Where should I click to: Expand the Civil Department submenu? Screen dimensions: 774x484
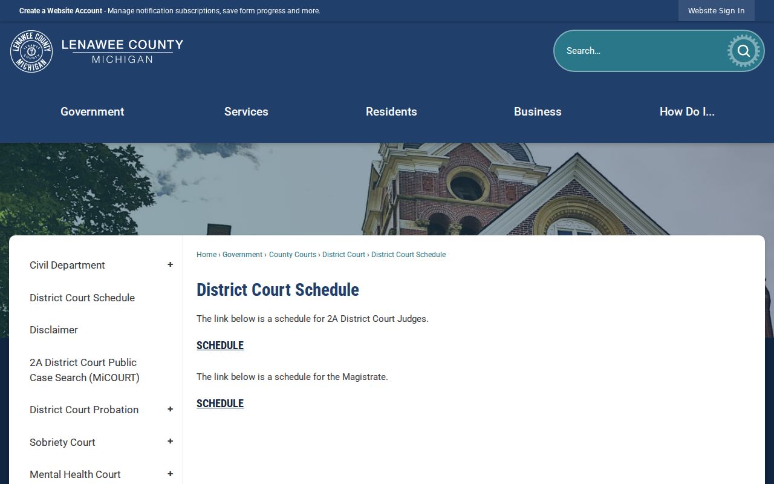click(x=171, y=265)
